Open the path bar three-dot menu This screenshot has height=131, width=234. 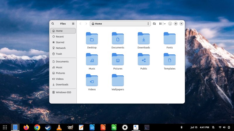pyautogui.click(x=148, y=24)
